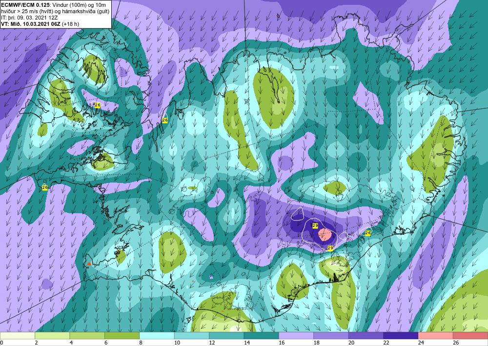Select the 18–20 m/s purple legend swatch
488x346 pixels.
coord(331,336)
